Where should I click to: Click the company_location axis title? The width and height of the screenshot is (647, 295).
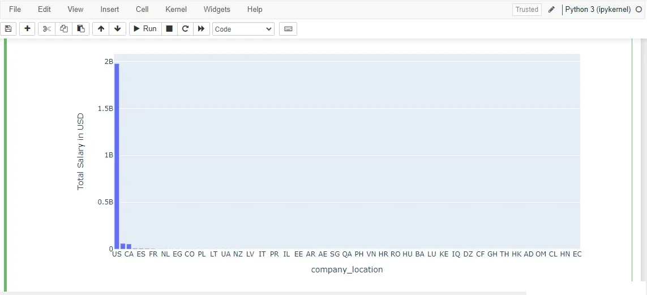point(347,270)
